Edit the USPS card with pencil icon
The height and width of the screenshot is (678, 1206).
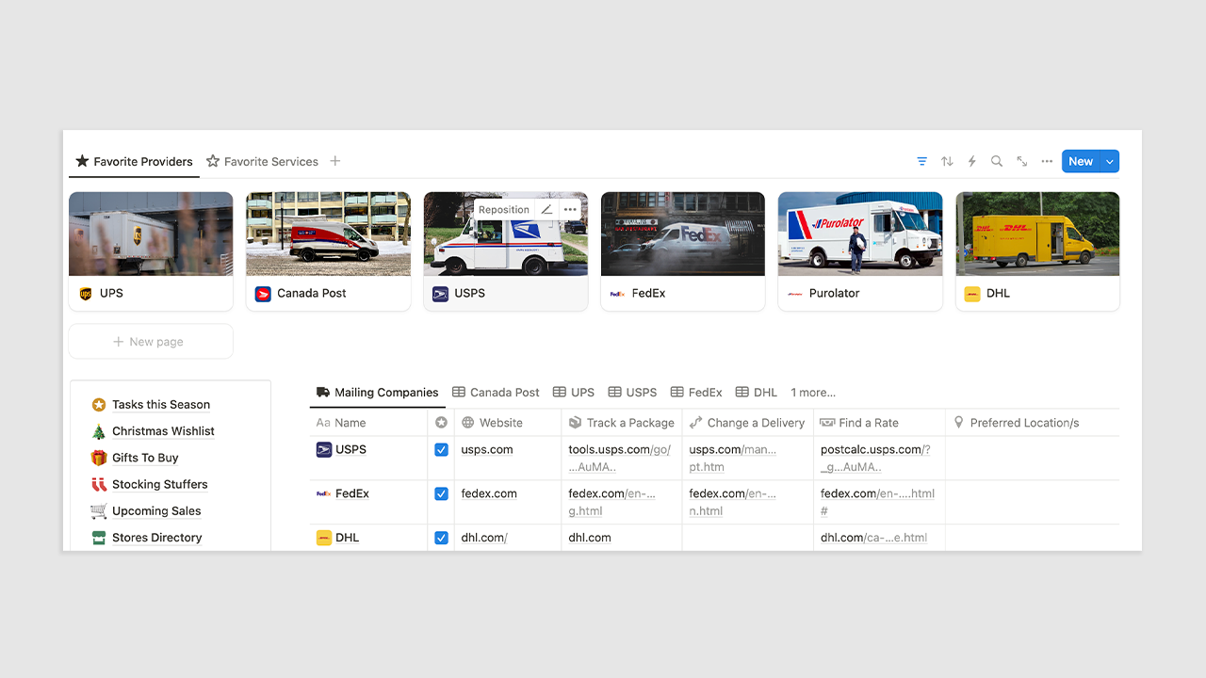click(x=546, y=209)
